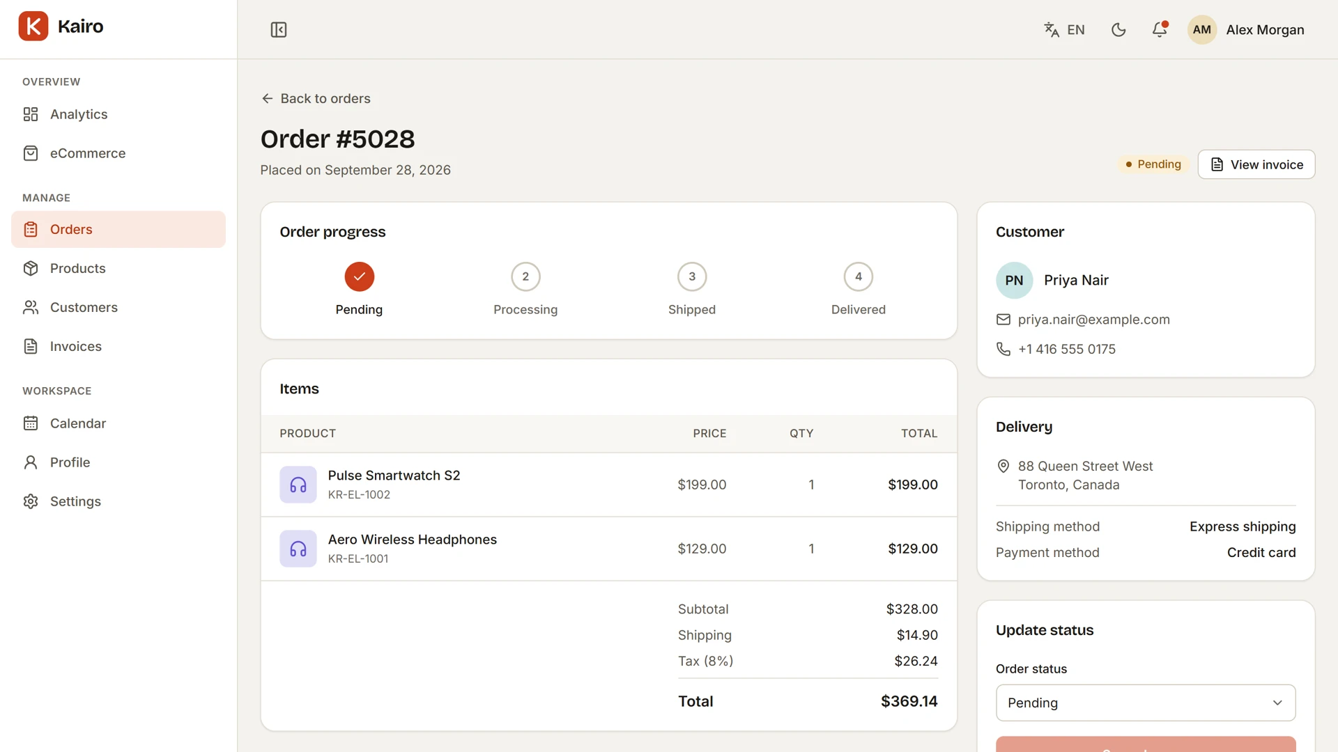This screenshot has height=752, width=1338.
Task: Click the order total $369.14
Action: coord(909,702)
